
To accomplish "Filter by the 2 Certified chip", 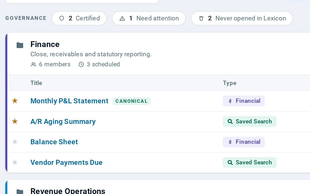I will 79,18.
